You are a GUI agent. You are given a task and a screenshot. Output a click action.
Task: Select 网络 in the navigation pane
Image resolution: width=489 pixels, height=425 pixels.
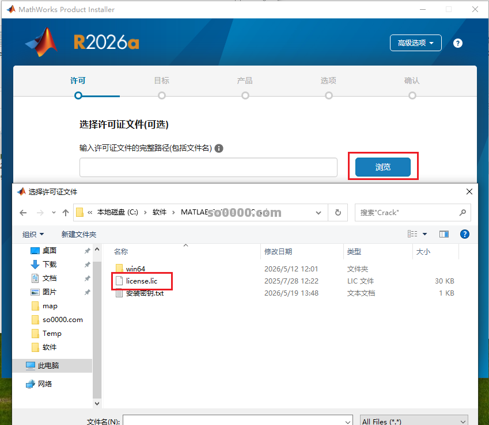coord(44,384)
